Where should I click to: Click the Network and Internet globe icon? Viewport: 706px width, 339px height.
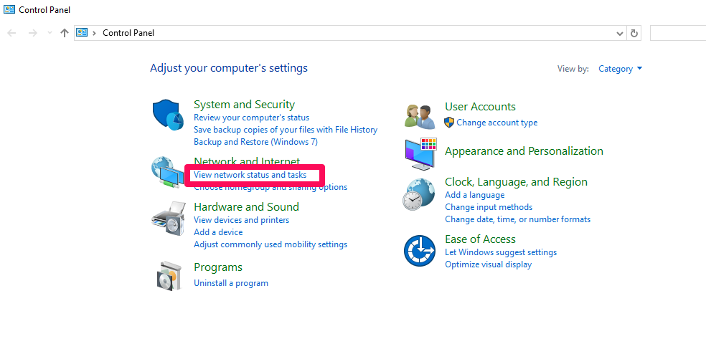pyautogui.click(x=166, y=172)
